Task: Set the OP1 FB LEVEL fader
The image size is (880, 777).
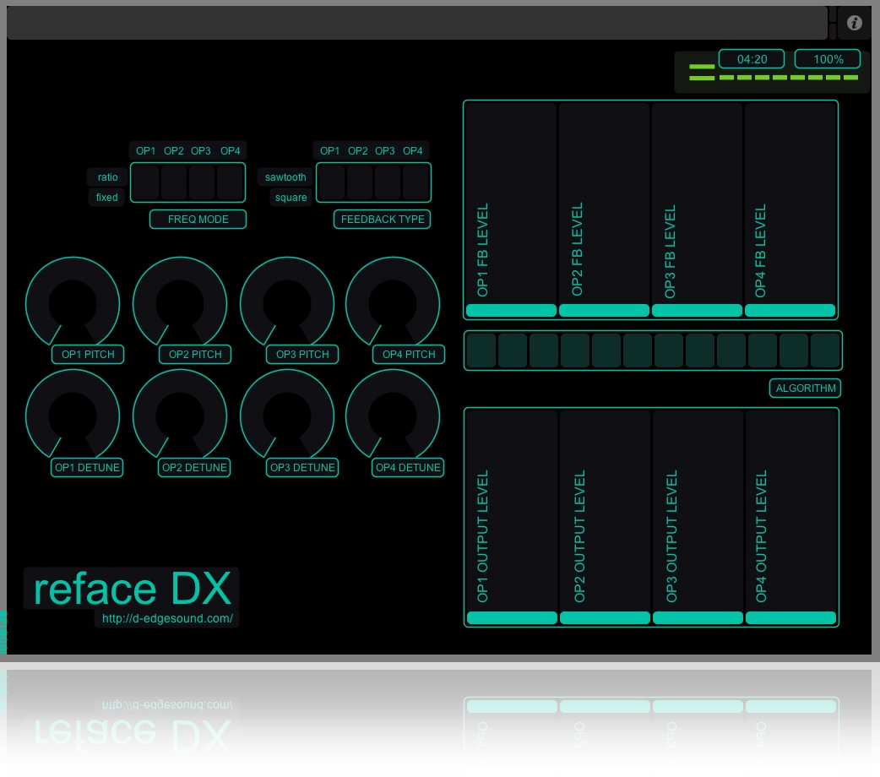Action: (511, 210)
